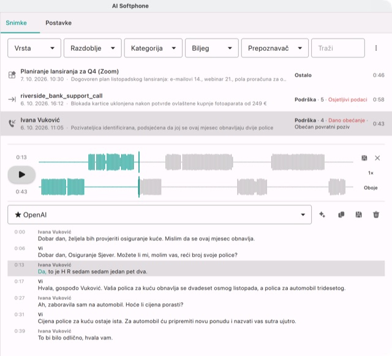The image size is (392, 356).
Task: Focus the Traži search field
Action: [337, 48]
